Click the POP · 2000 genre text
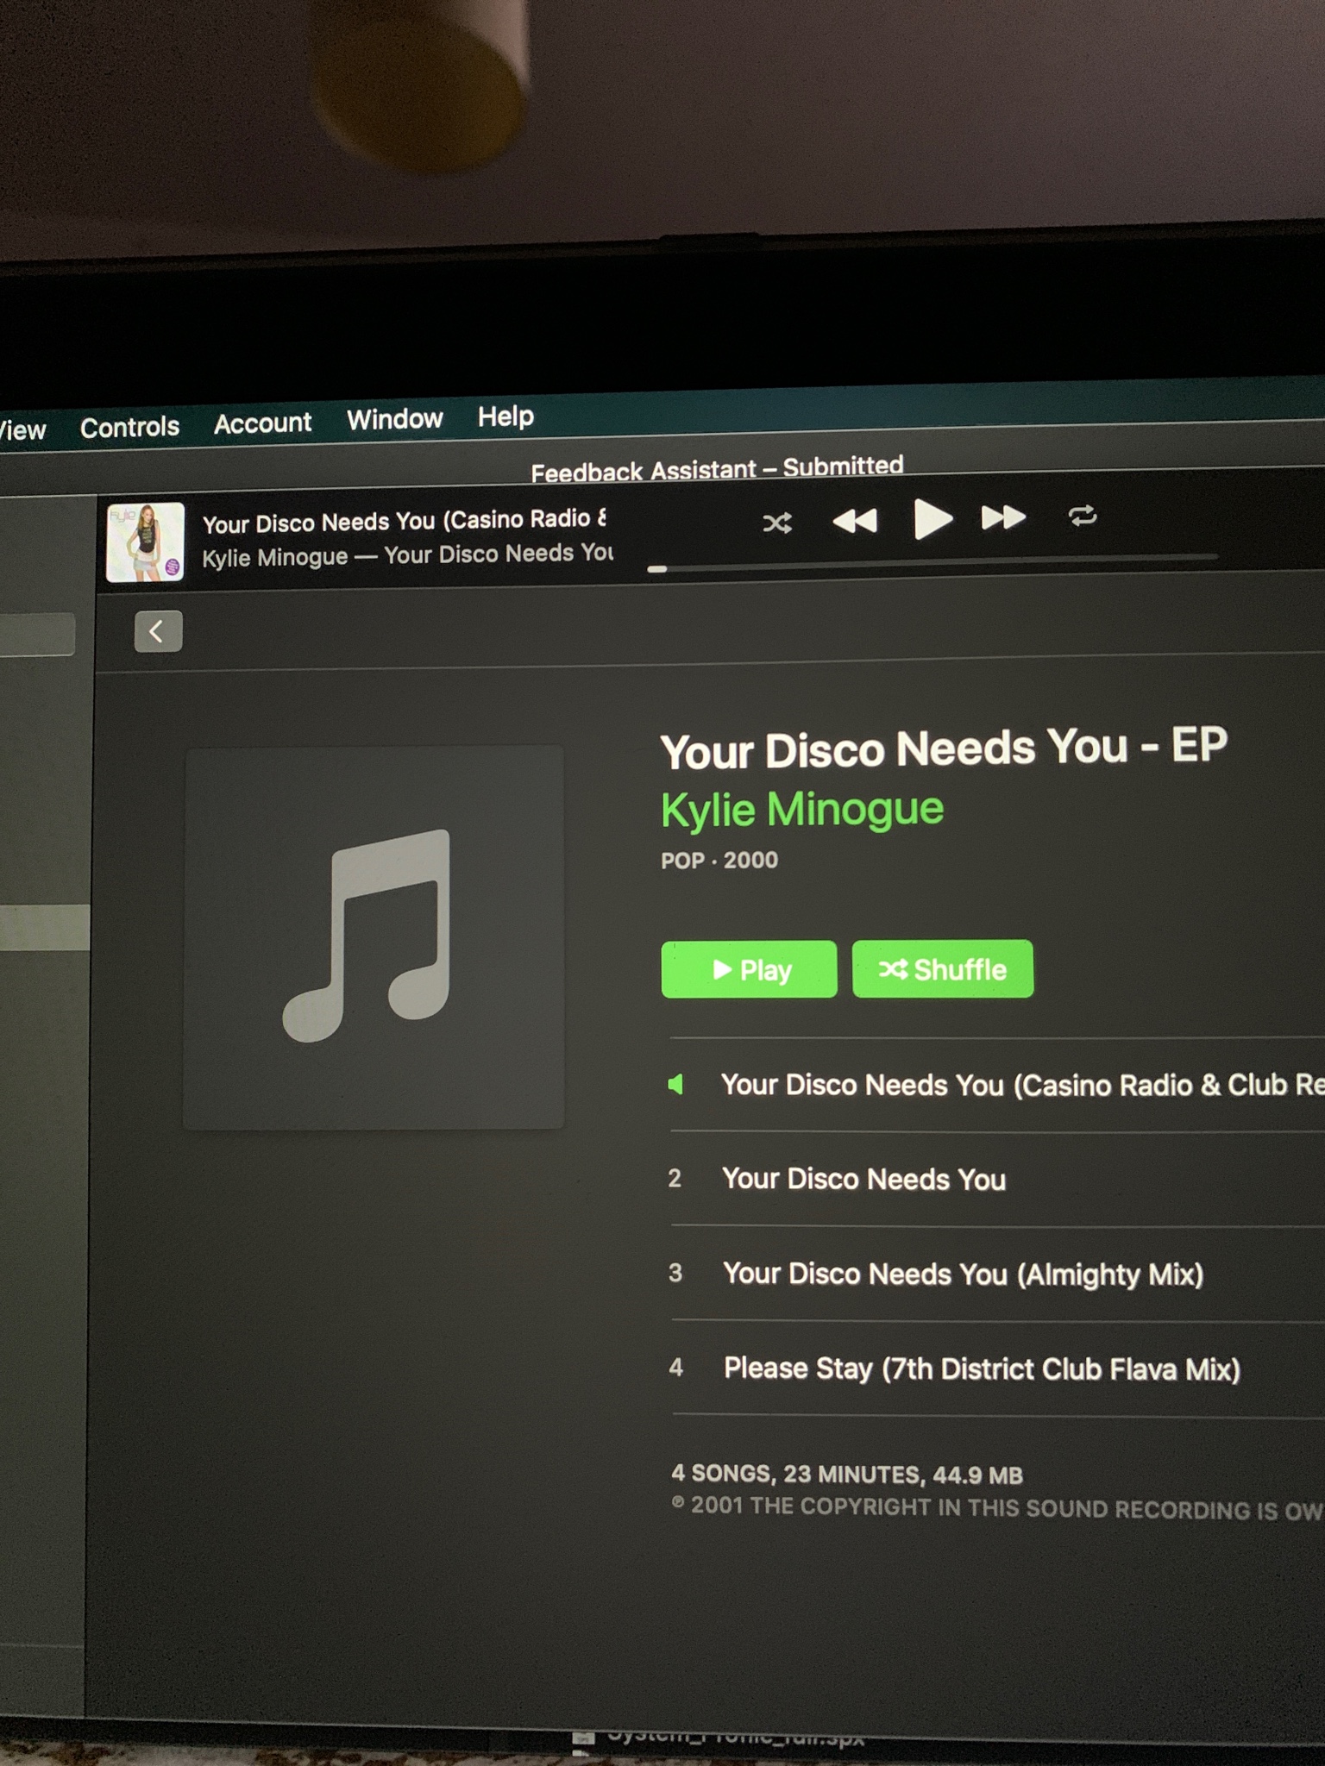This screenshot has height=1766, width=1325. (x=719, y=860)
